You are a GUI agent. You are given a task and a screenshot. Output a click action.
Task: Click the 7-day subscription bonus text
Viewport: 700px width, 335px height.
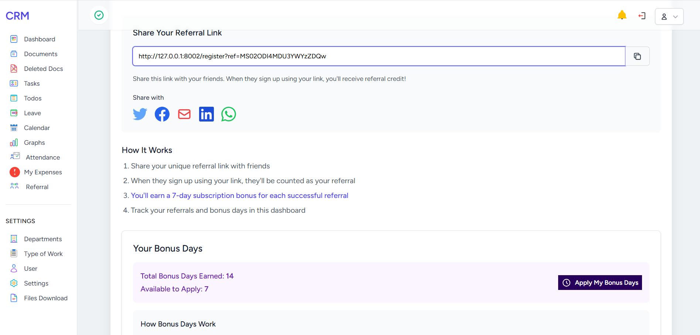pos(240,195)
